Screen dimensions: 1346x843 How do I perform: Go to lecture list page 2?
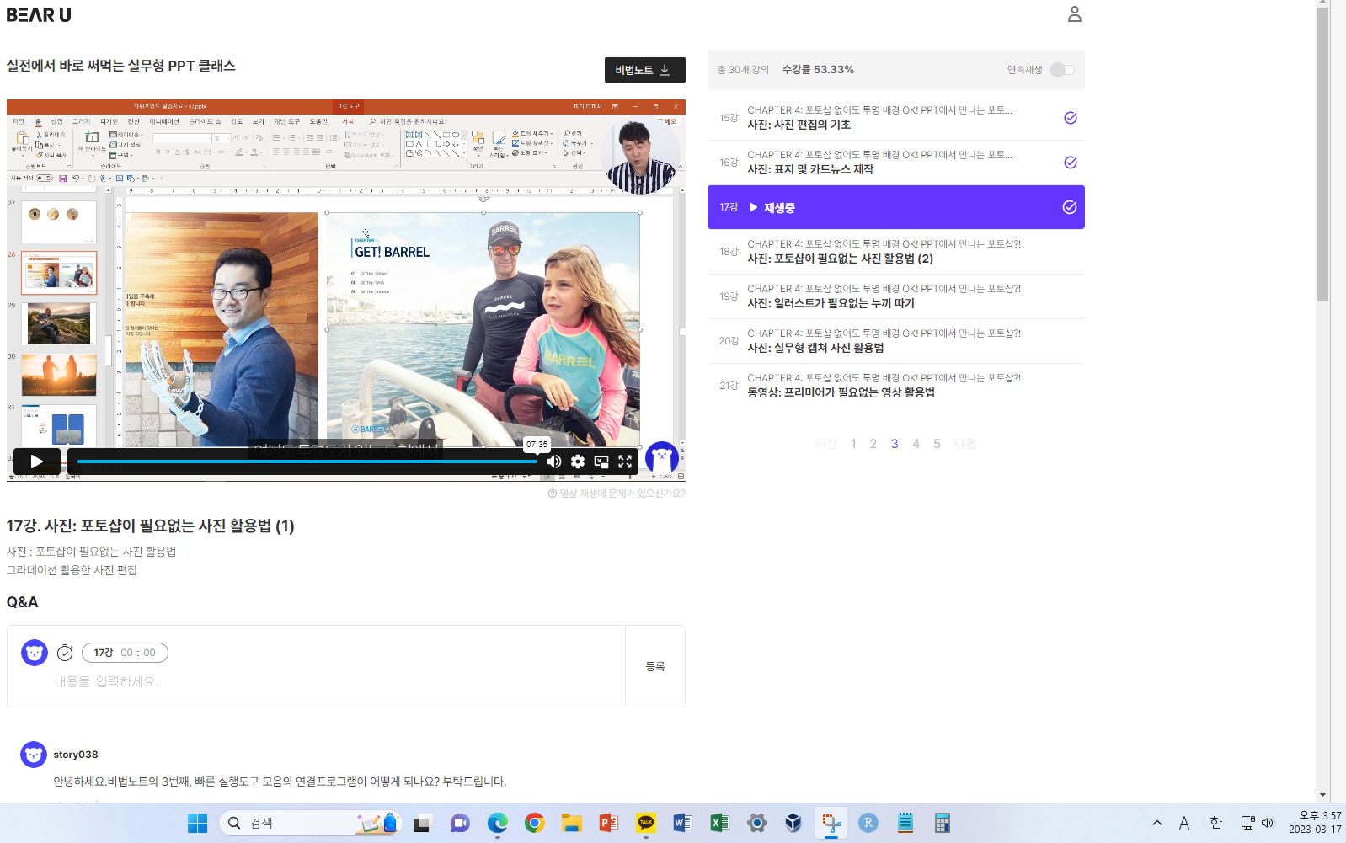873,444
